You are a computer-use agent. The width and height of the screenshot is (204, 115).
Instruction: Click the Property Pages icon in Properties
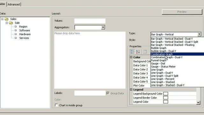click(145, 52)
